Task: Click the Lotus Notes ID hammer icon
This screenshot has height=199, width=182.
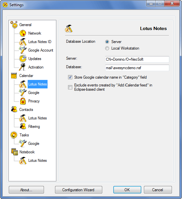Action: 23,42
